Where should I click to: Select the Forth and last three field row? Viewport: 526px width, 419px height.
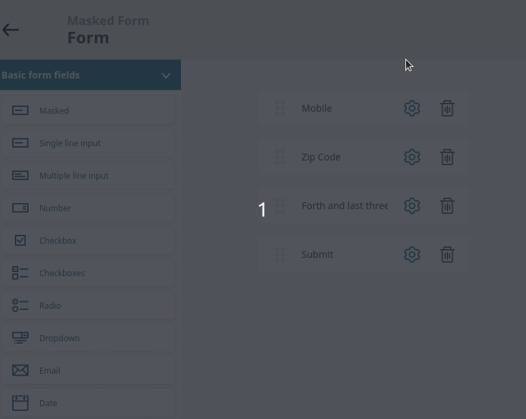363,206
